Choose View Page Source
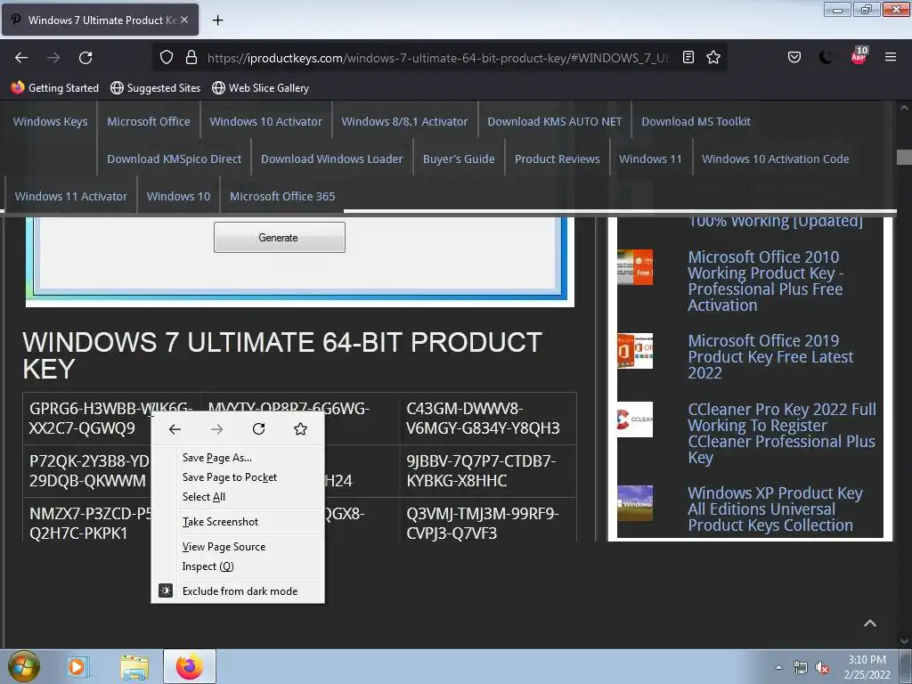Image resolution: width=912 pixels, height=684 pixels. tap(237, 547)
